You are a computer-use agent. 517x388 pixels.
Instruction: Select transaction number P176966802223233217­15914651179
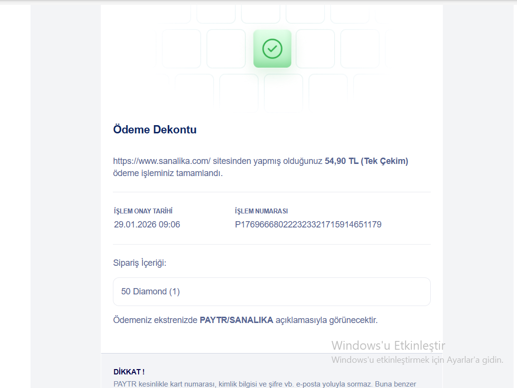[x=308, y=225]
